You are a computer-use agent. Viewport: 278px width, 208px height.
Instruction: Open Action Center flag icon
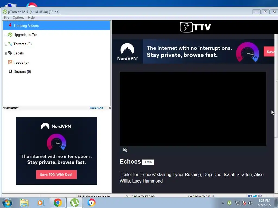244,203
